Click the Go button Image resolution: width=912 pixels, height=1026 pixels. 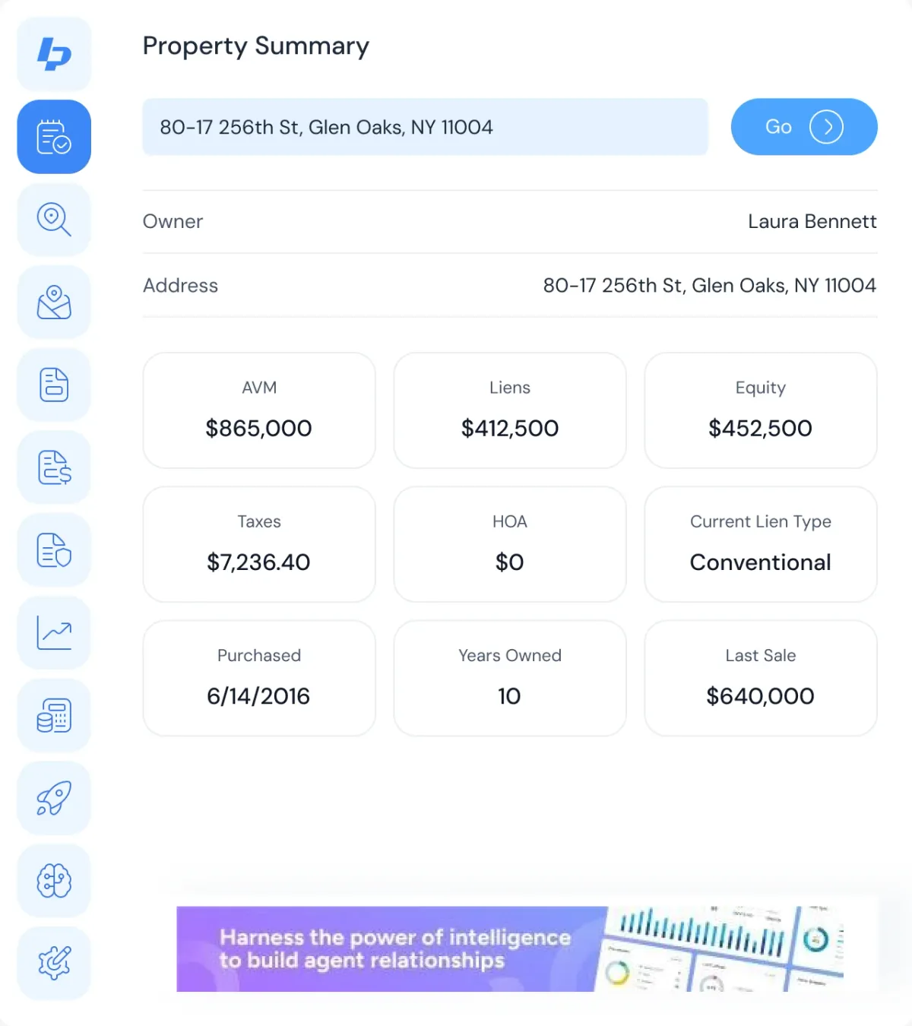tap(804, 127)
